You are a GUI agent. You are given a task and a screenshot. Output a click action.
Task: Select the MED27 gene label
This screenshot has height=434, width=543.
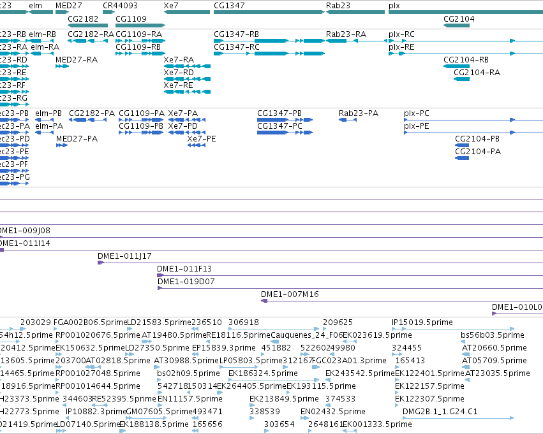68,6
